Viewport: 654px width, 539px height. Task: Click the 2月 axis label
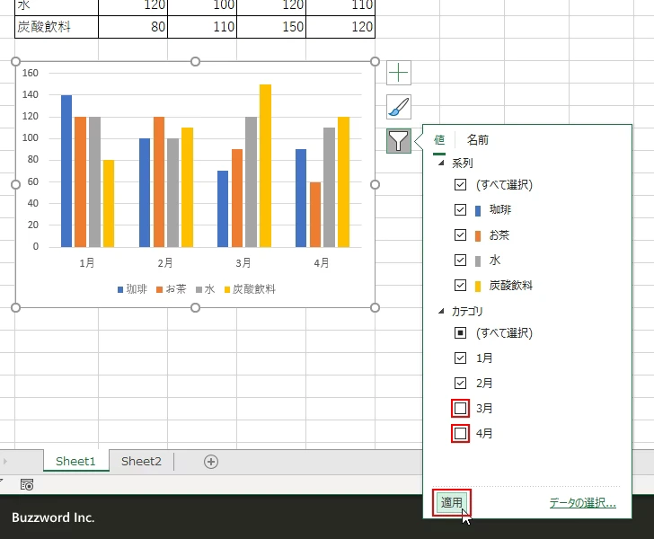(x=165, y=263)
